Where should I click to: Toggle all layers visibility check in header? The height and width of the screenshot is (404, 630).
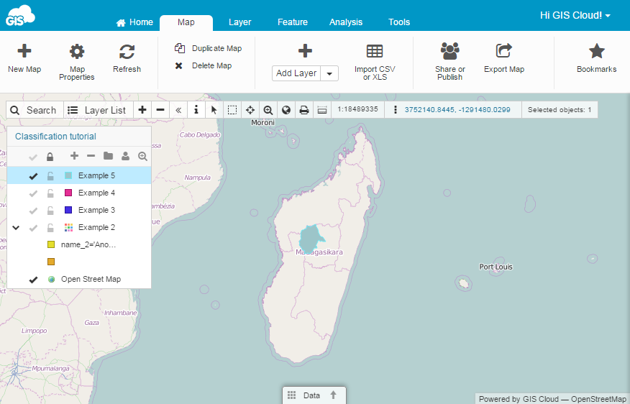point(33,157)
